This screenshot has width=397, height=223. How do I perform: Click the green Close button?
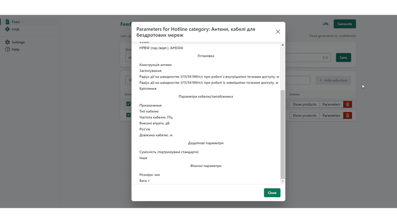(x=272, y=193)
